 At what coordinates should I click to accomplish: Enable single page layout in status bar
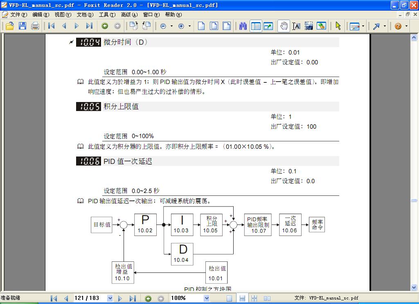(x=230, y=298)
